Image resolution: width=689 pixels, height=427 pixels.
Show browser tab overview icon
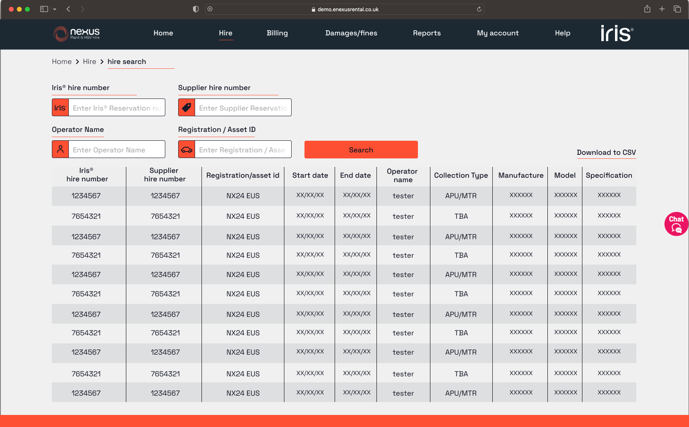677,9
